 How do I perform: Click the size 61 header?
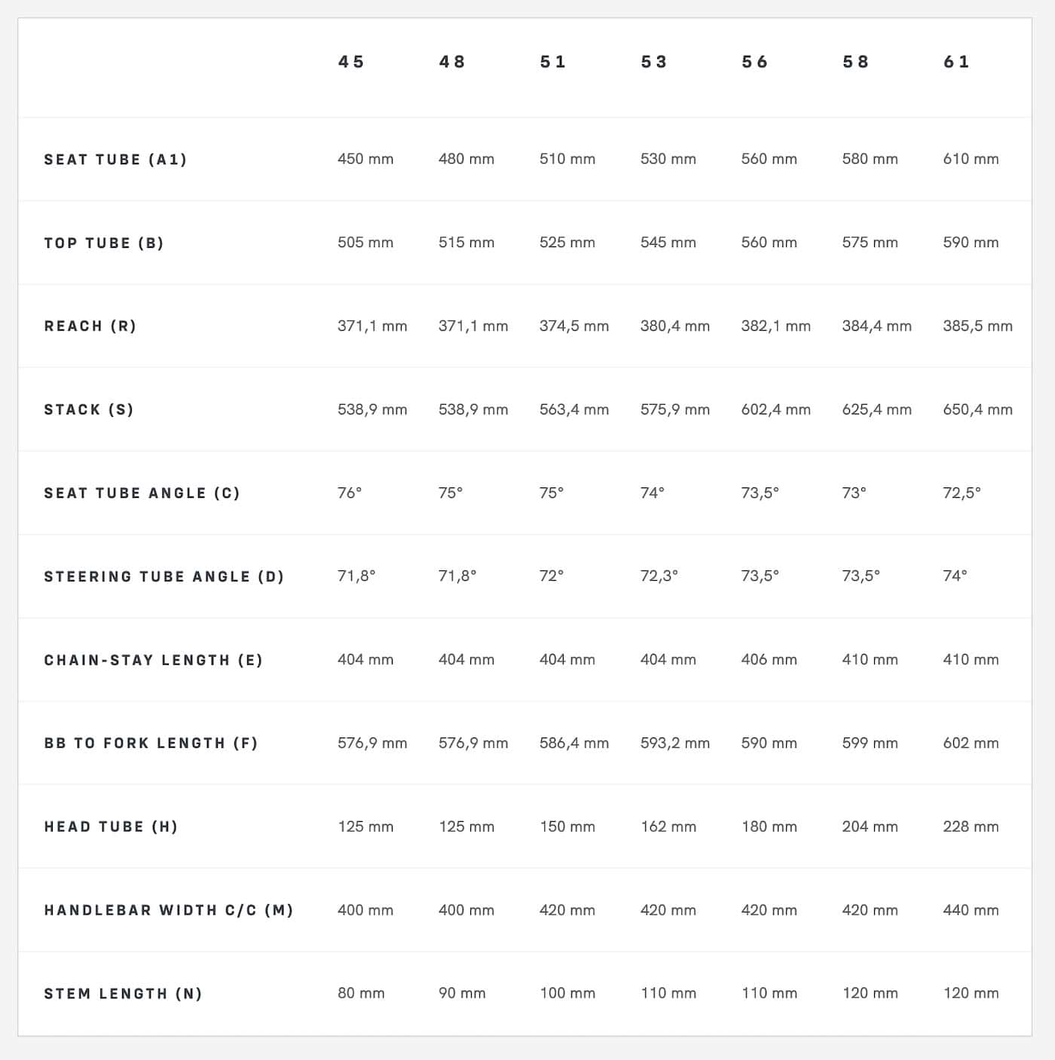click(x=957, y=62)
